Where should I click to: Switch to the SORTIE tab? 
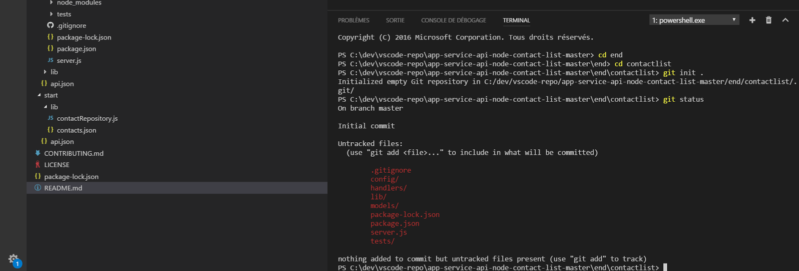(395, 20)
